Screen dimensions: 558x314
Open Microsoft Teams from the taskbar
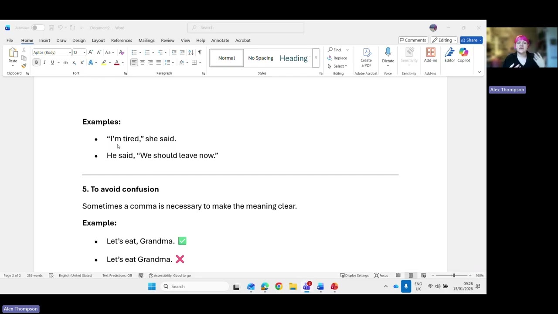[307, 287]
